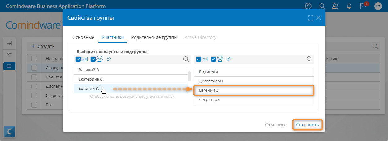Image resolution: width=388 pixels, height=141 pixels.
Task: Select Евгений З. in the right list
Action: pyautogui.click(x=254, y=90)
